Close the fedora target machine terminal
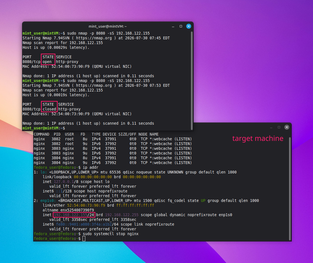313x263 pixels. point(287,127)
